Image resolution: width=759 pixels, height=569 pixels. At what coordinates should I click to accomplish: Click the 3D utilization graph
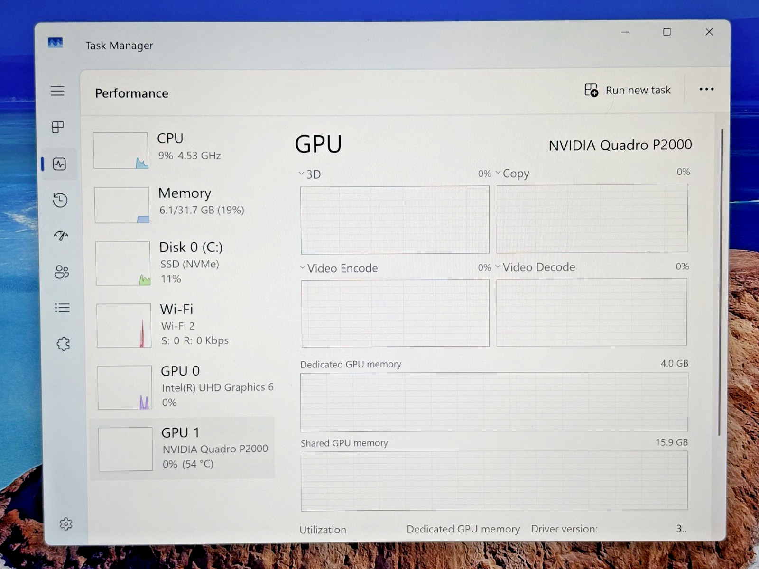click(395, 220)
